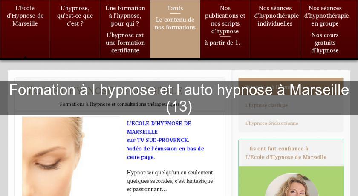Click à partir de 1.- subtitle
This screenshot has height=196, width=358.
[x=223, y=43]
